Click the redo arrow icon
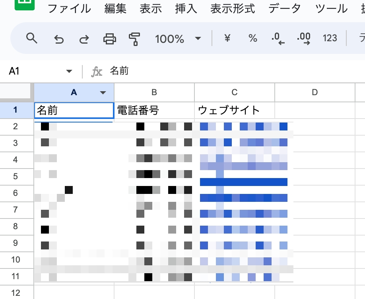365x299 pixels. (x=84, y=38)
